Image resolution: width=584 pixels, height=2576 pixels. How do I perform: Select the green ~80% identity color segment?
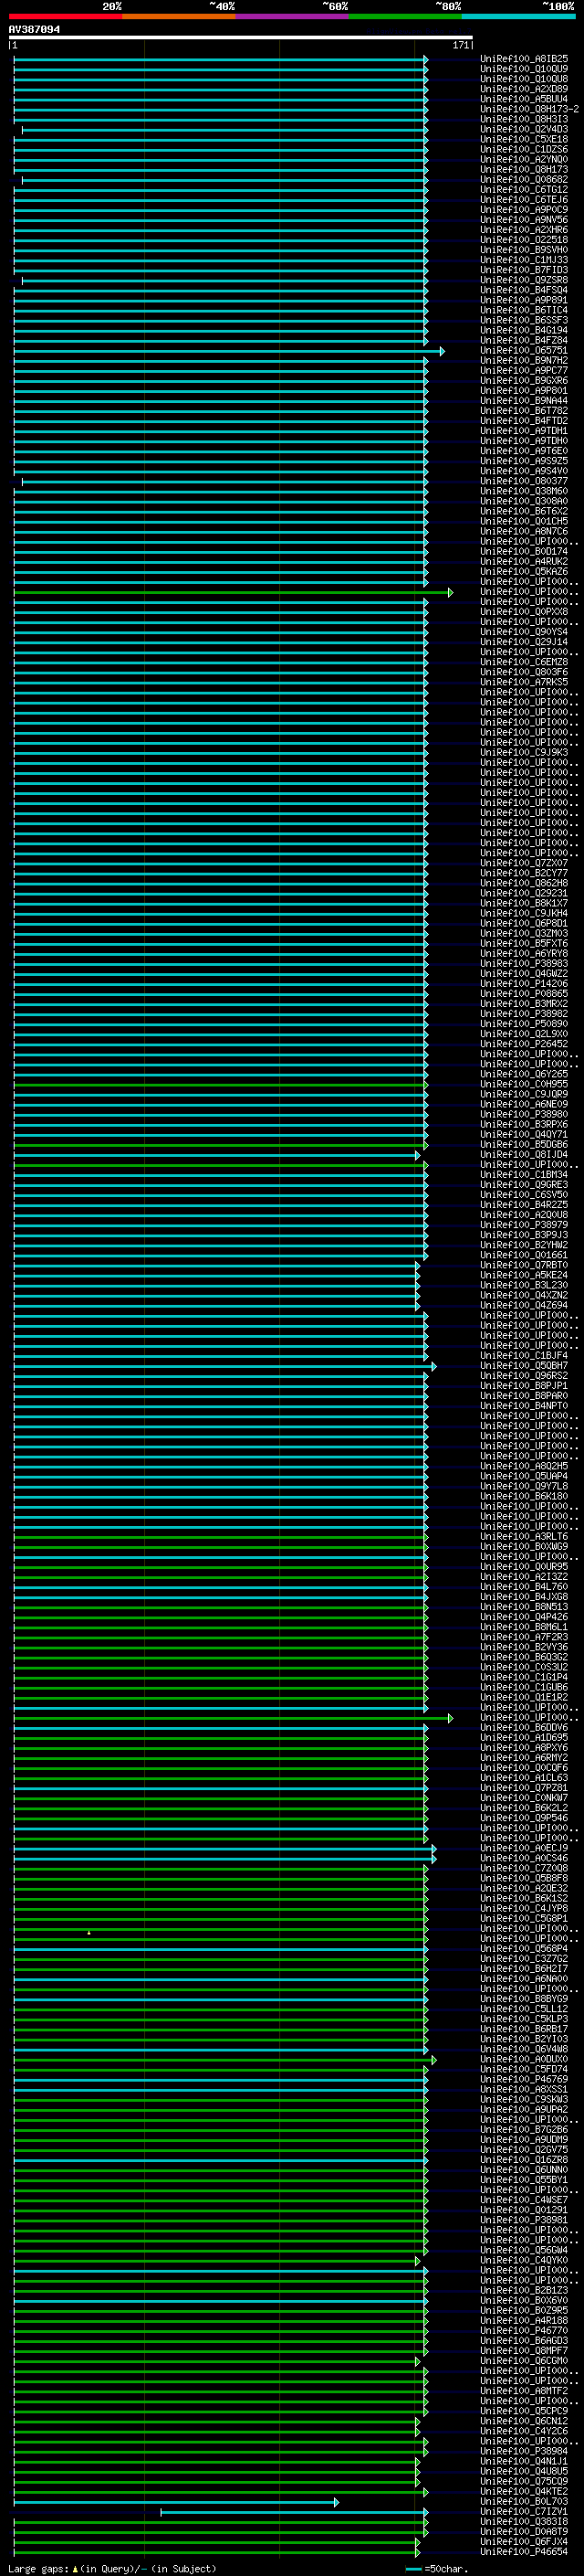(x=405, y=16)
